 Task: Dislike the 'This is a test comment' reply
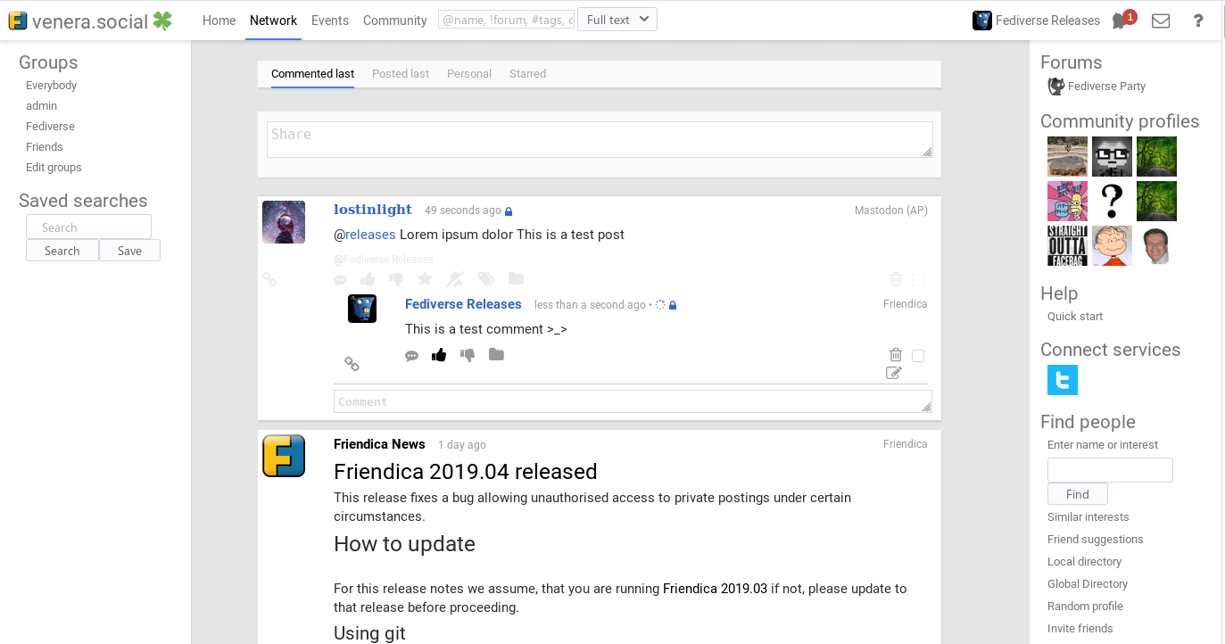coord(468,355)
